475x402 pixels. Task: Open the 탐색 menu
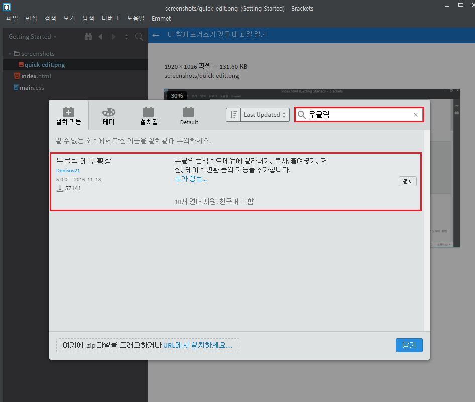coord(88,18)
